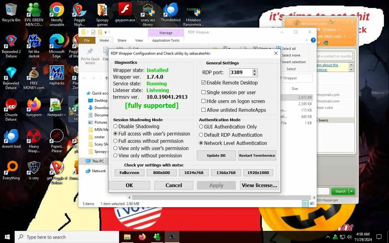Open the Recycle Bin desktop icon

[11, 13]
